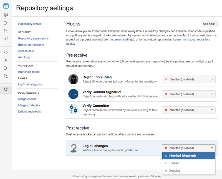Click Create pull request icon in upper sidebar
This screenshot has height=179, width=222.
pyautogui.click(x=6, y=31)
